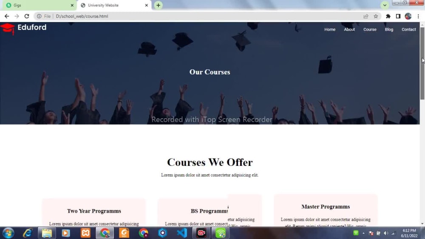Open the File Explorer taskbar icon
Viewport: 425px width, 239px height.
[47, 233]
